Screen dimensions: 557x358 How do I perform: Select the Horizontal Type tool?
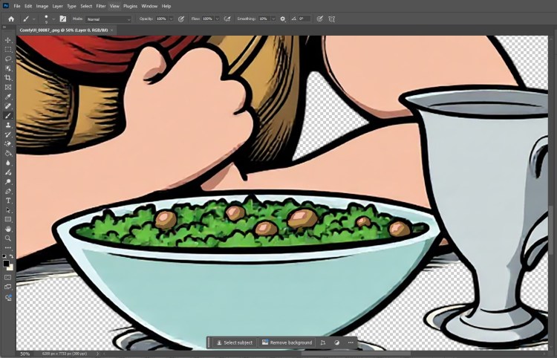[x=8, y=201]
